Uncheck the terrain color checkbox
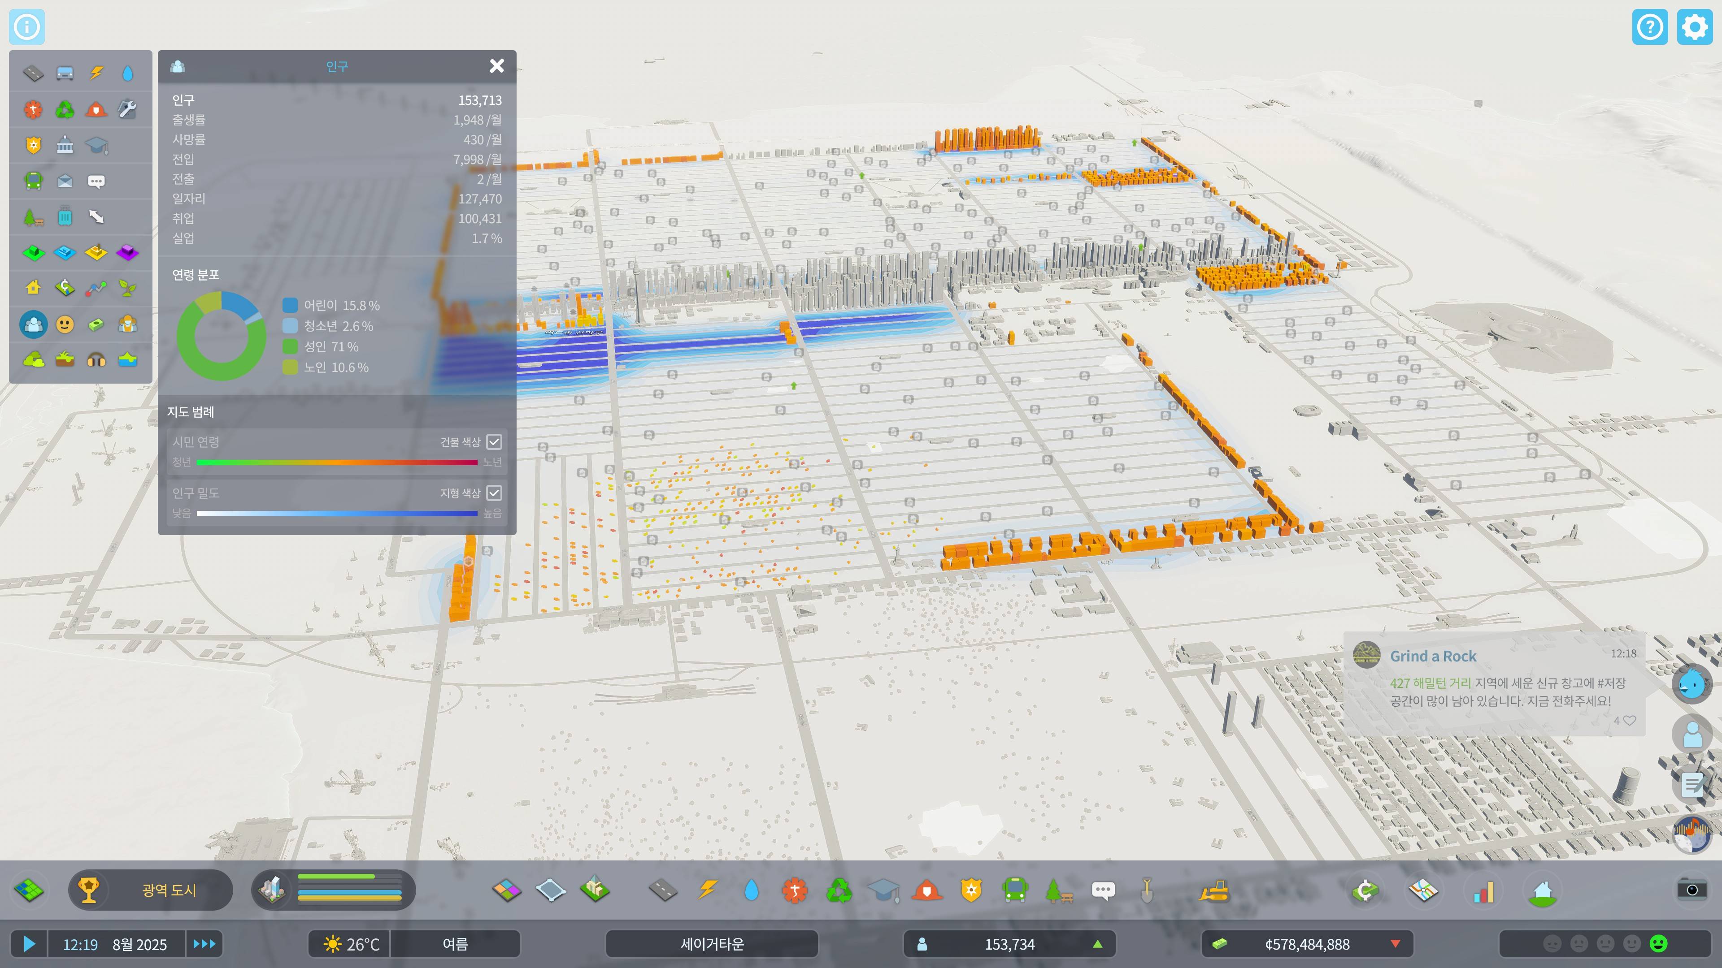This screenshot has height=968, width=1722. coord(494,493)
